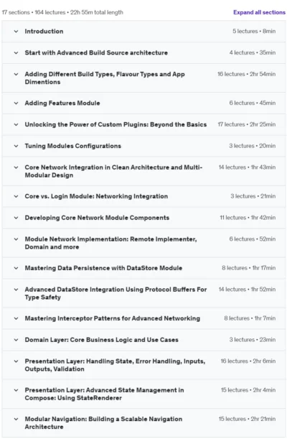The image size is (287, 439).
Task: Expand the Introduction section chevron
Action: 17,32
